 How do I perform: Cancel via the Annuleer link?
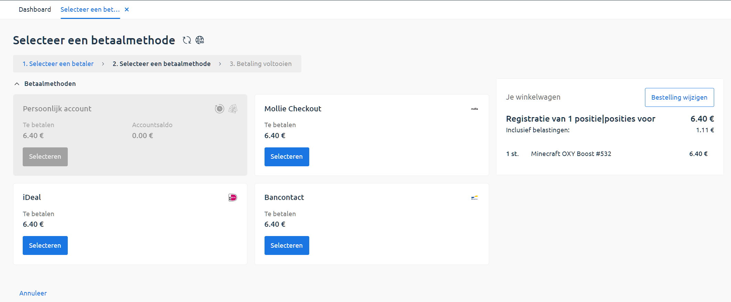point(33,293)
